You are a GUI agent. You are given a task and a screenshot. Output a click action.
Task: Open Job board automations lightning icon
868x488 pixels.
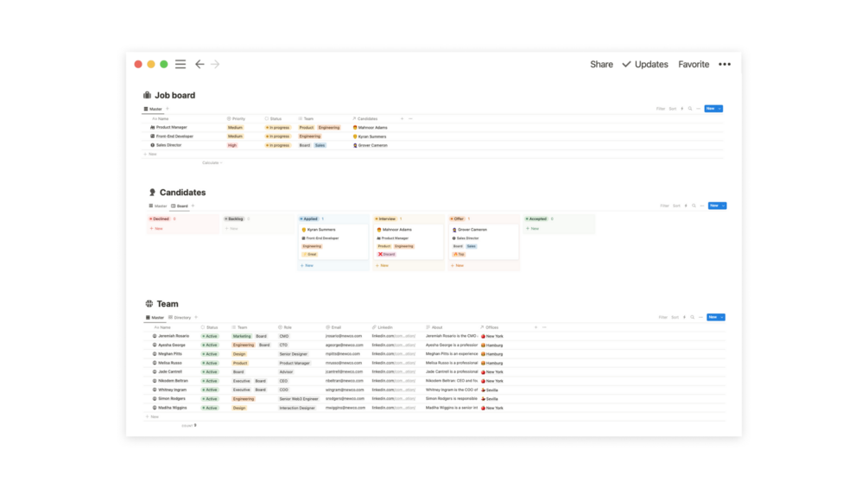tap(682, 109)
